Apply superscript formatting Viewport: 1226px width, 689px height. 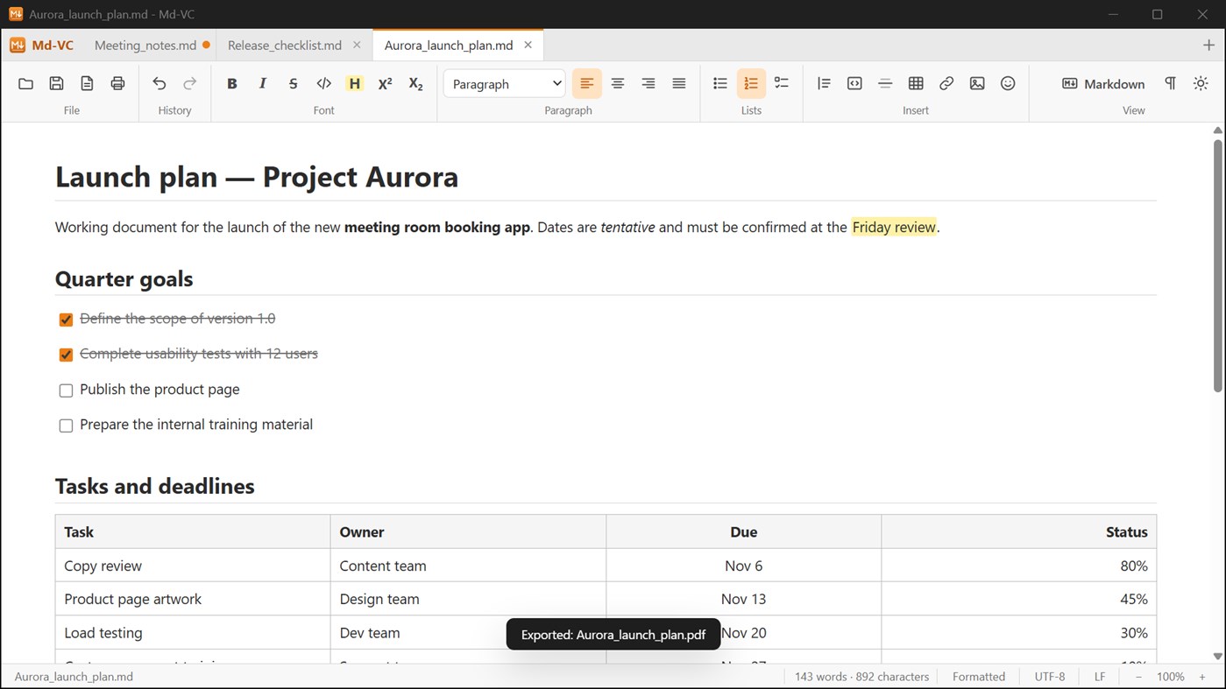tap(385, 83)
